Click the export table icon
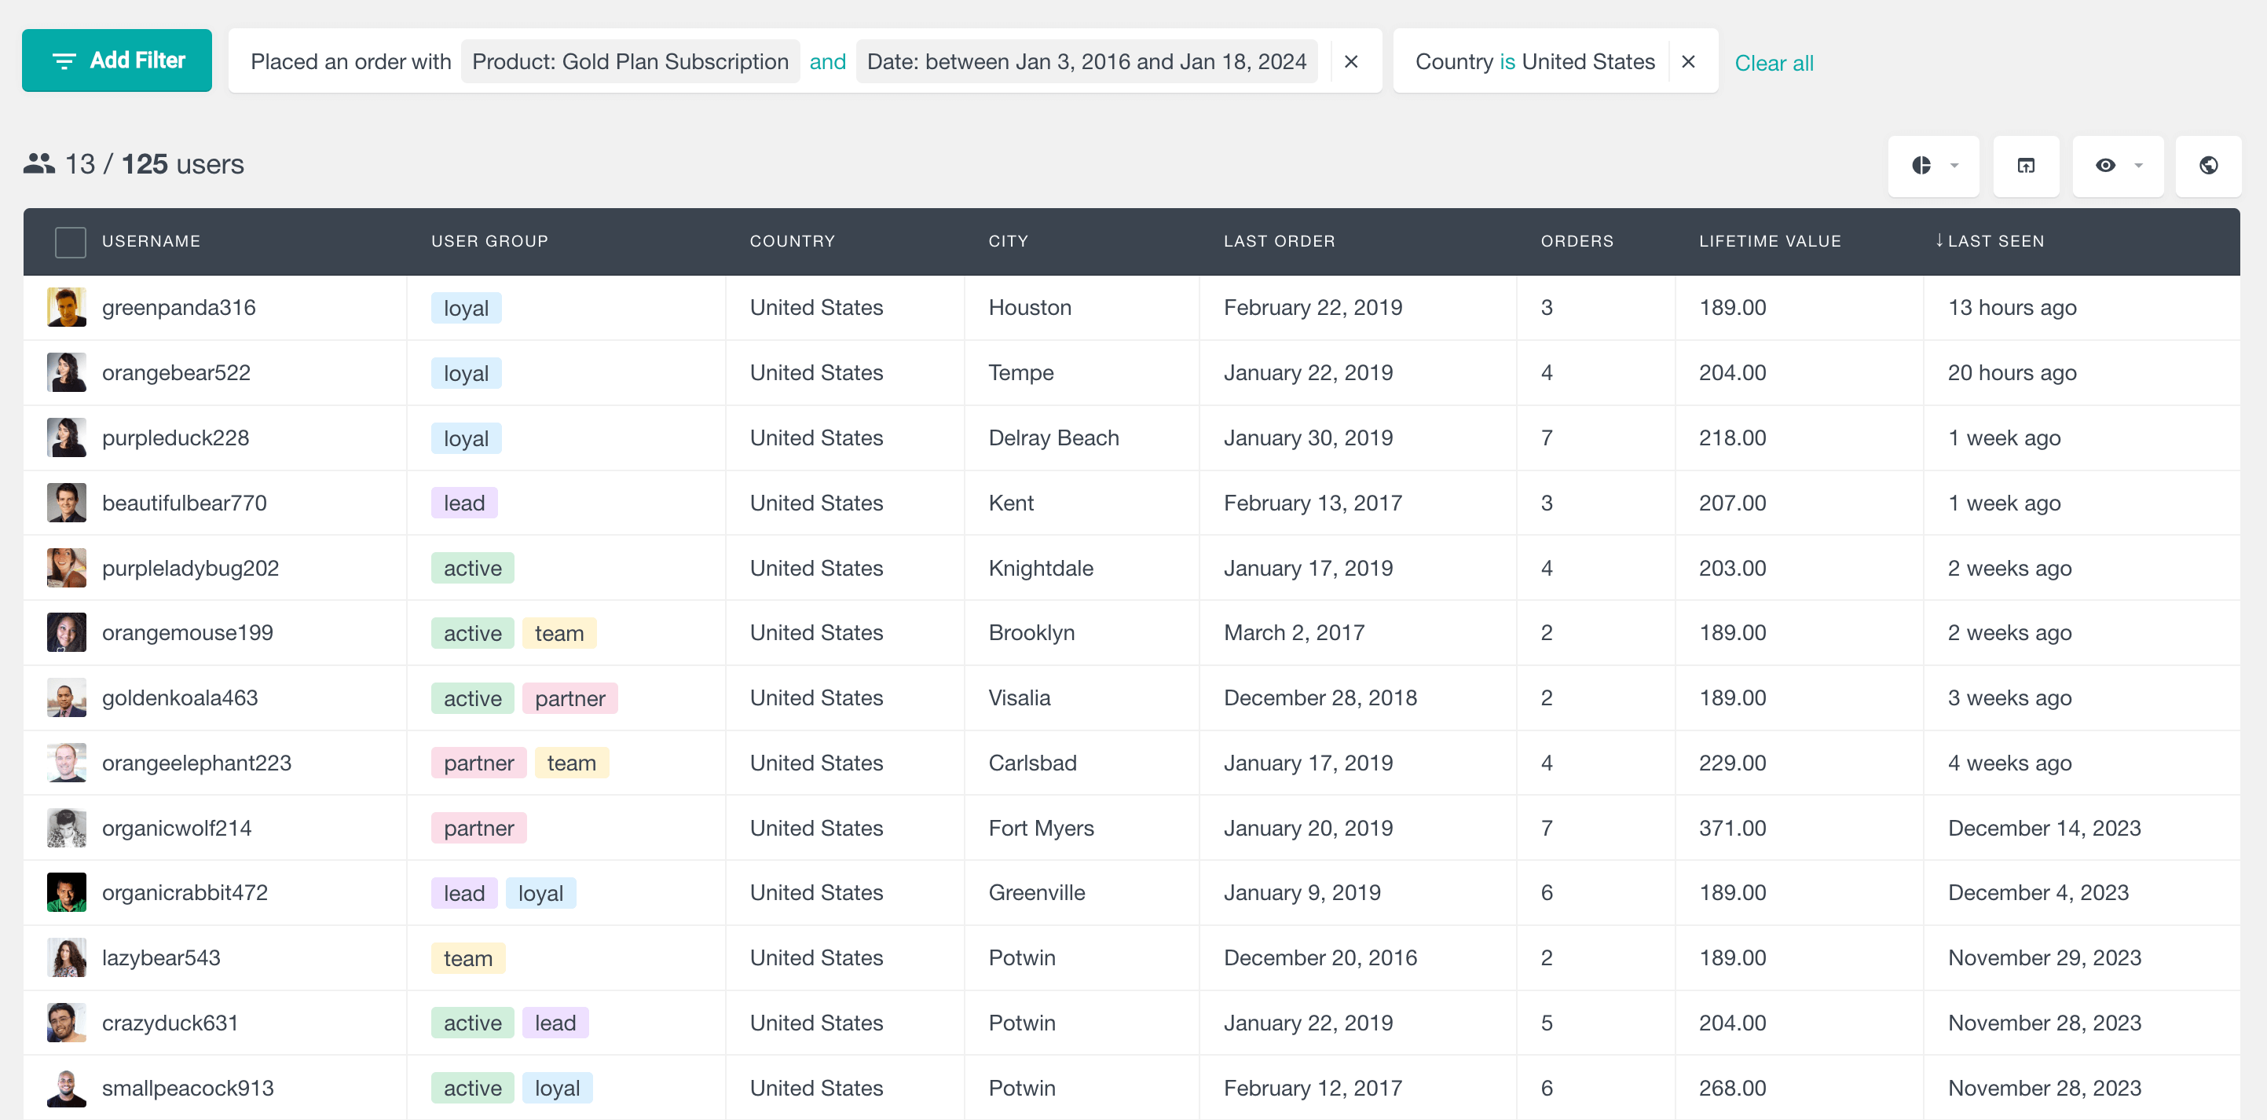Screen dimensions: 2267x1120 click(x=2025, y=166)
